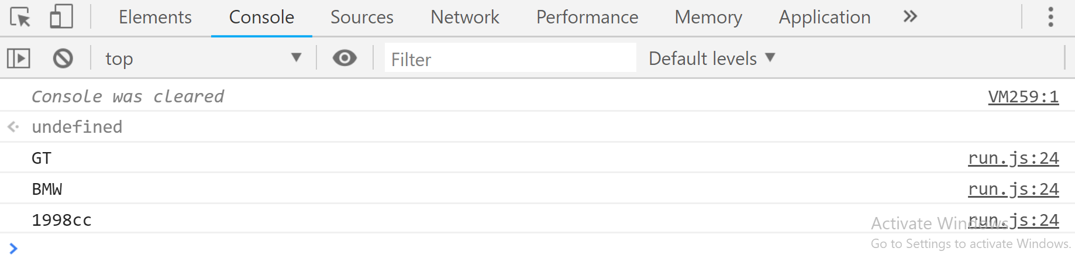Open the Network tab
Screen dimensions: 1075x272
[465, 18]
